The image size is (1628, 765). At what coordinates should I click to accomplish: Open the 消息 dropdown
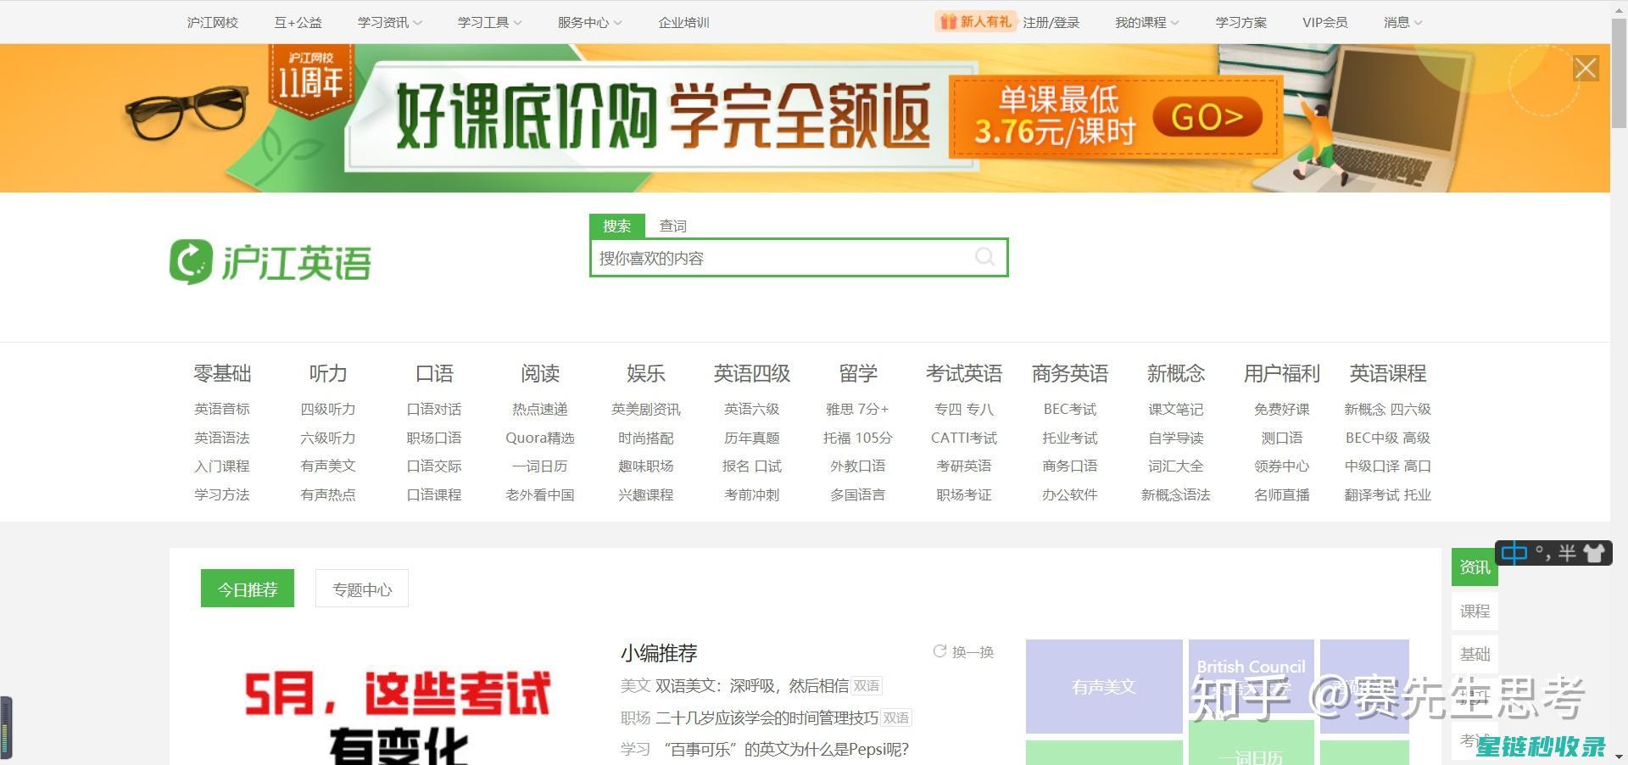tap(1403, 22)
